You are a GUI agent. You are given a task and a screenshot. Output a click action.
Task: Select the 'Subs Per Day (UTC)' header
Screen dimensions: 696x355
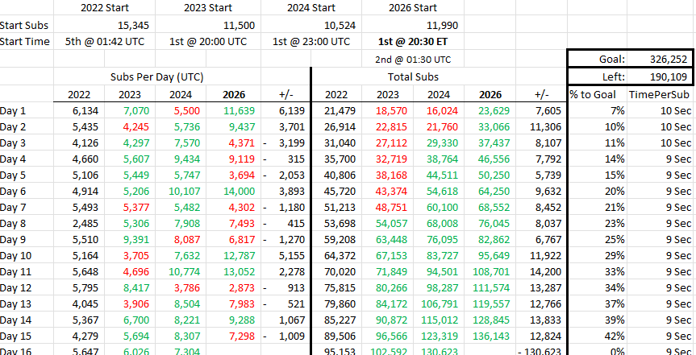[157, 76]
